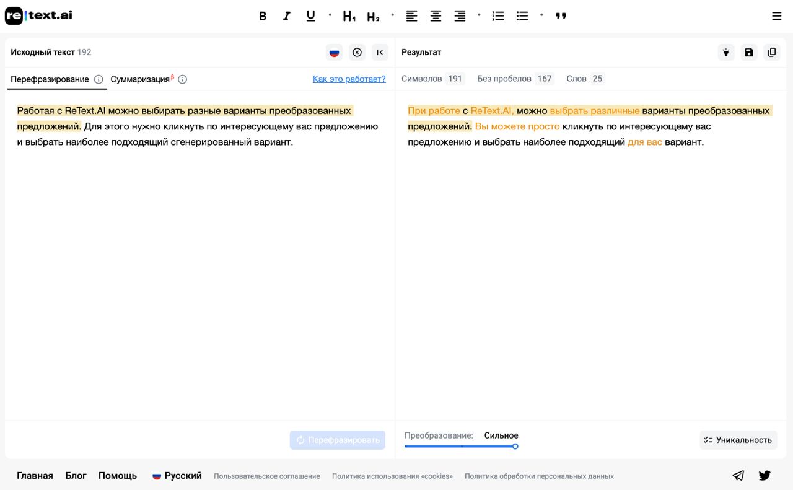The width and height of the screenshot is (793, 490).
Task: Click the Перефразировать button
Action: pos(338,440)
